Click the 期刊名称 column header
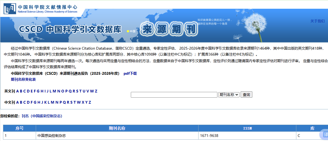 117,128
